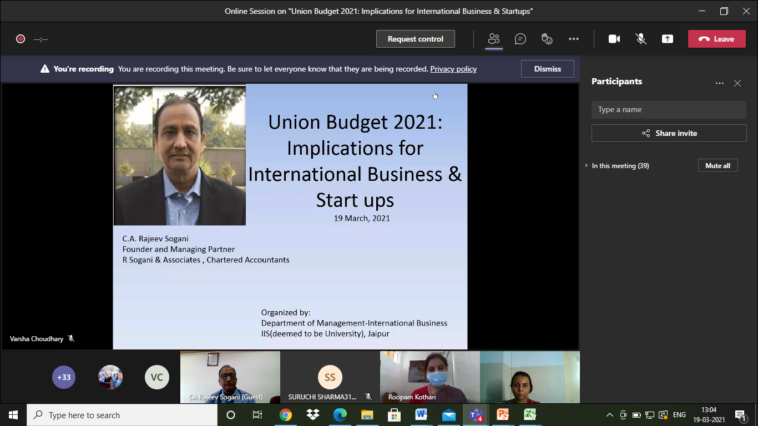This screenshot has width=758, height=426.
Task: Show the +33 additional participants
Action: click(x=64, y=377)
